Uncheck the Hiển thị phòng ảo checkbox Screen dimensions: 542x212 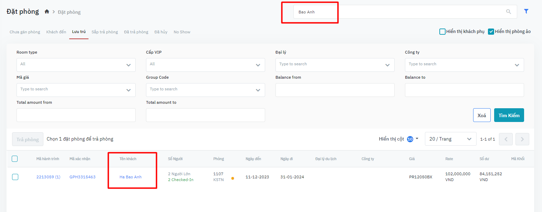[491, 32]
